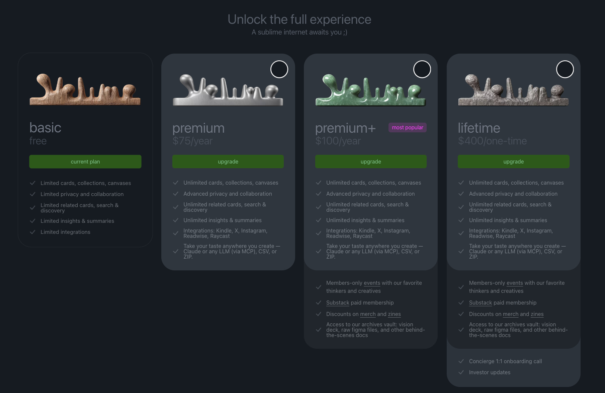
Task: Click the stone Sublime logo on lifetime
Action: click(513, 90)
